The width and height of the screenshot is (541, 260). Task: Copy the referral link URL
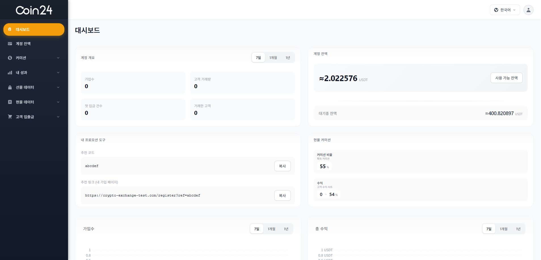coord(282,196)
